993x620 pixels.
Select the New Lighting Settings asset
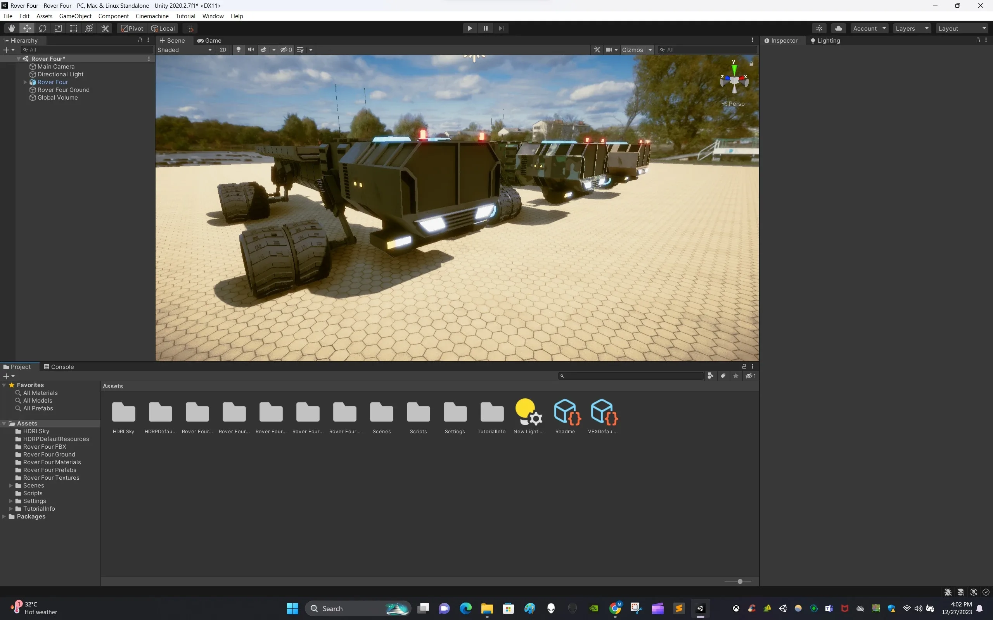[529, 412]
